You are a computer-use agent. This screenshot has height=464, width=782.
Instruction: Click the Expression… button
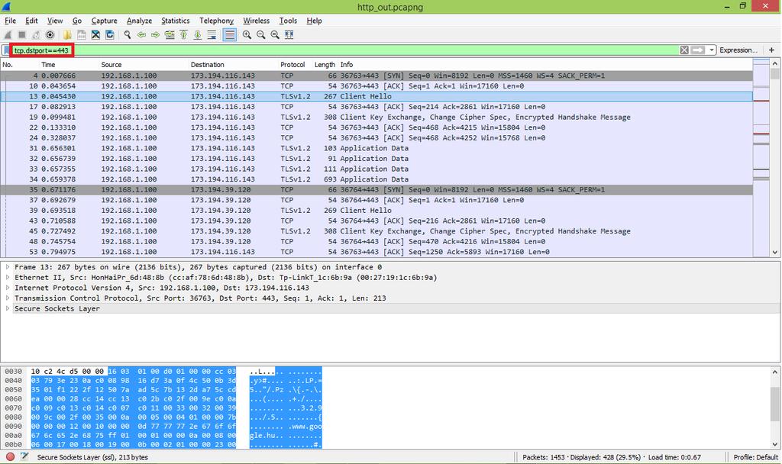[738, 50]
